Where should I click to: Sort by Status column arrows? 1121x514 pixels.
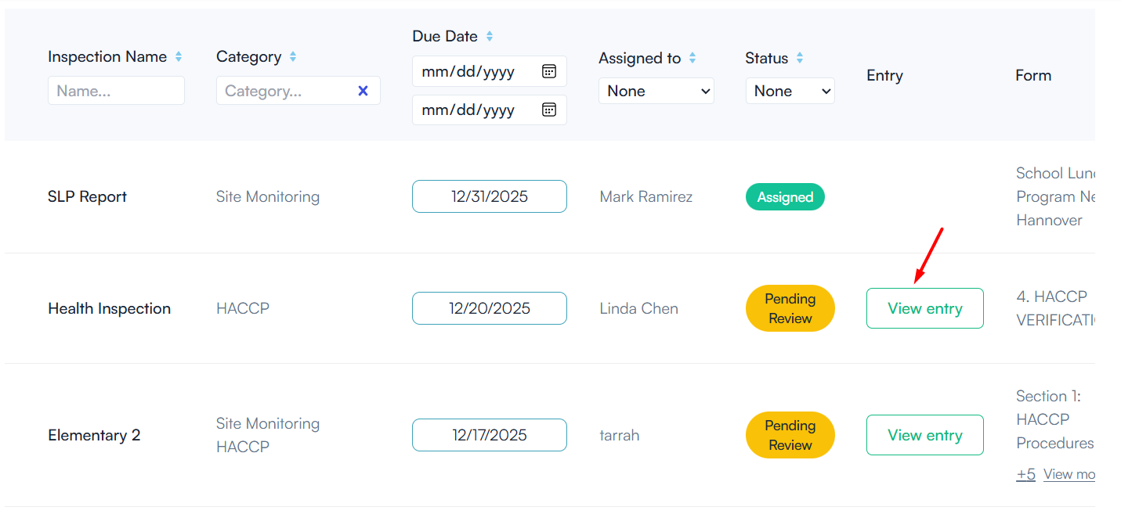pos(800,59)
